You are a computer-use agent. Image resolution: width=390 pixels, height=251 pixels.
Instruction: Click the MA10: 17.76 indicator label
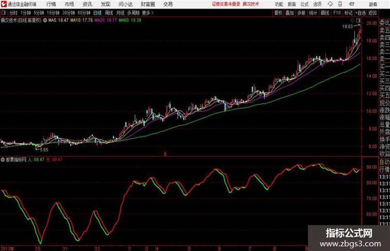(x=81, y=20)
